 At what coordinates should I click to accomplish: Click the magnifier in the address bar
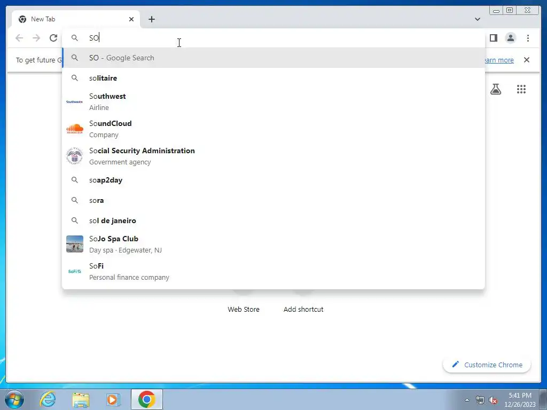pyautogui.click(x=75, y=38)
